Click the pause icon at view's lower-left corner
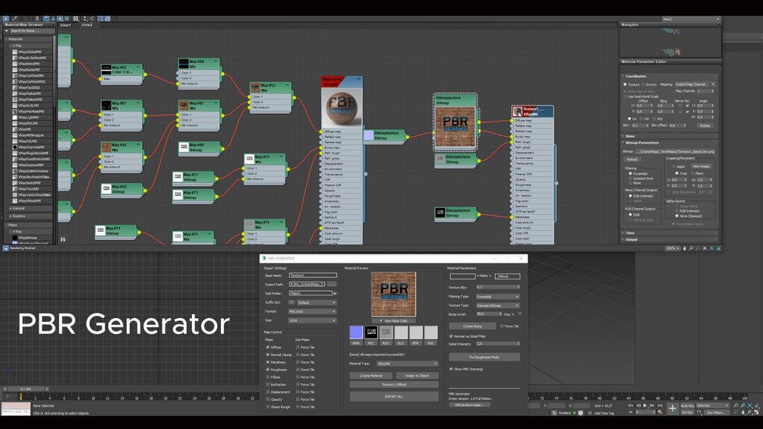 (x=63, y=239)
